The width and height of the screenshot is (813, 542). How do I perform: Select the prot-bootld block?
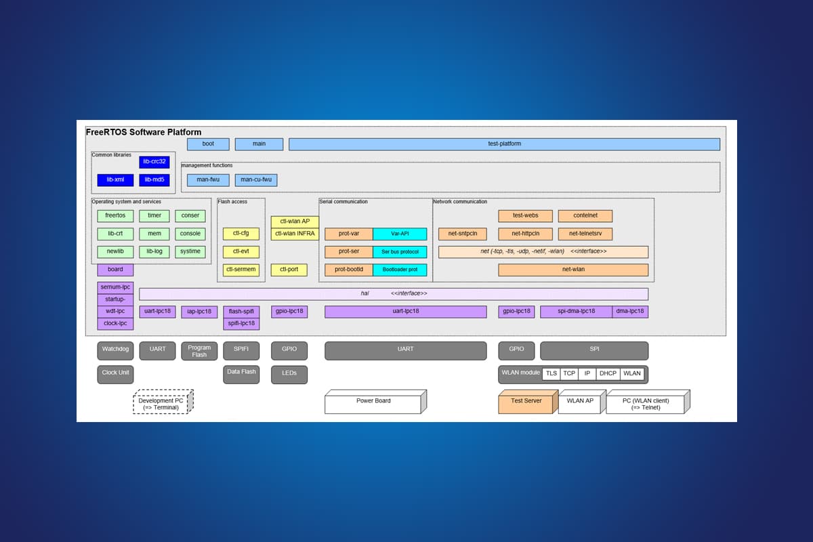[x=349, y=270]
